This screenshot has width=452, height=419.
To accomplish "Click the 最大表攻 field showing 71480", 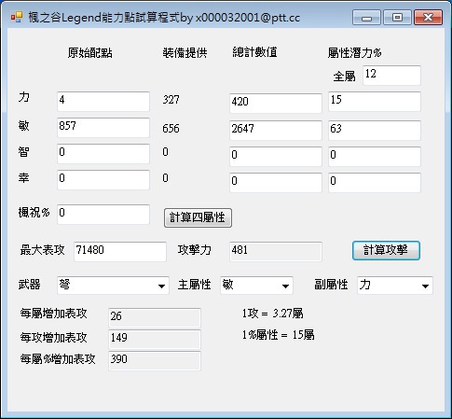I will (120, 252).
